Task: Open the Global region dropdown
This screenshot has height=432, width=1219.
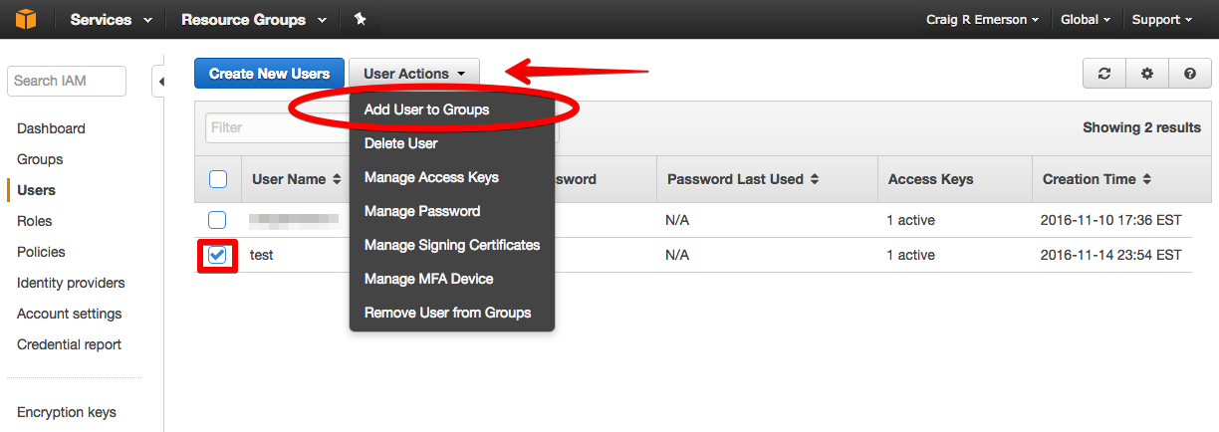Action: (1087, 19)
